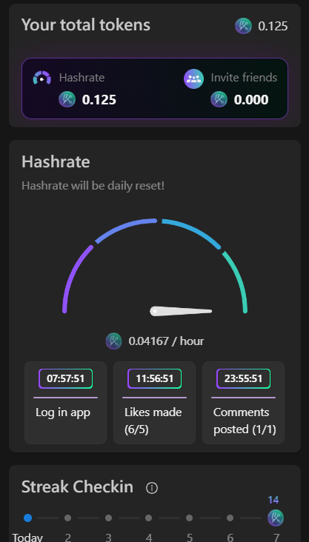Open the Invite friends people icon

(x=193, y=78)
